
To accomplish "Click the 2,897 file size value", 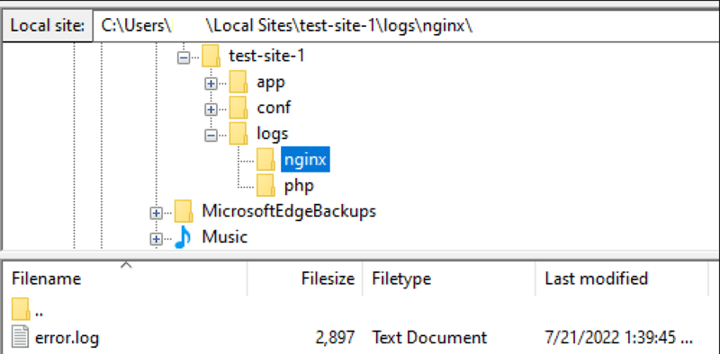I will (x=335, y=338).
